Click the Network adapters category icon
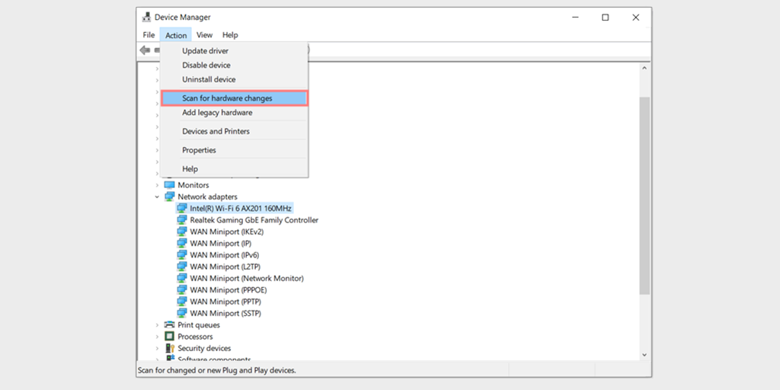The height and width of the screenshot is (390, 780). pyautogui.click(x=170, y=197)
